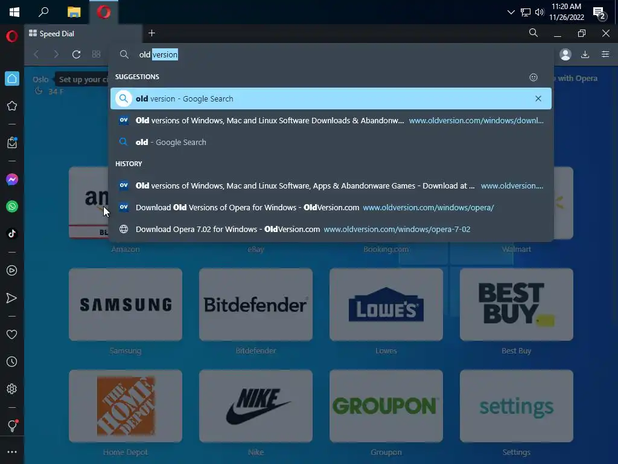
Task: Open Pinboards heart icon in sidebar
Action: point(12,335)
